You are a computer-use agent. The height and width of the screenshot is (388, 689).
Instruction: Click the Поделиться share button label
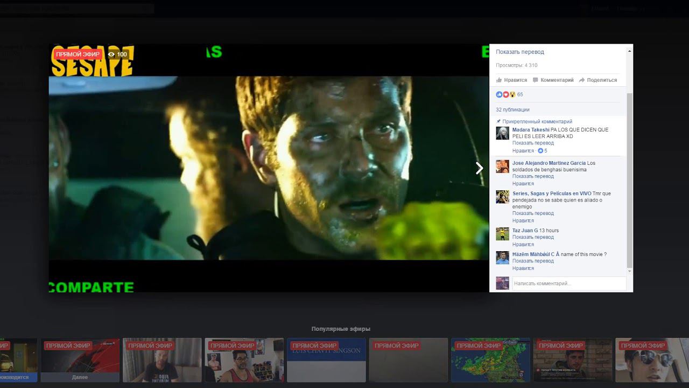[602, 80]
